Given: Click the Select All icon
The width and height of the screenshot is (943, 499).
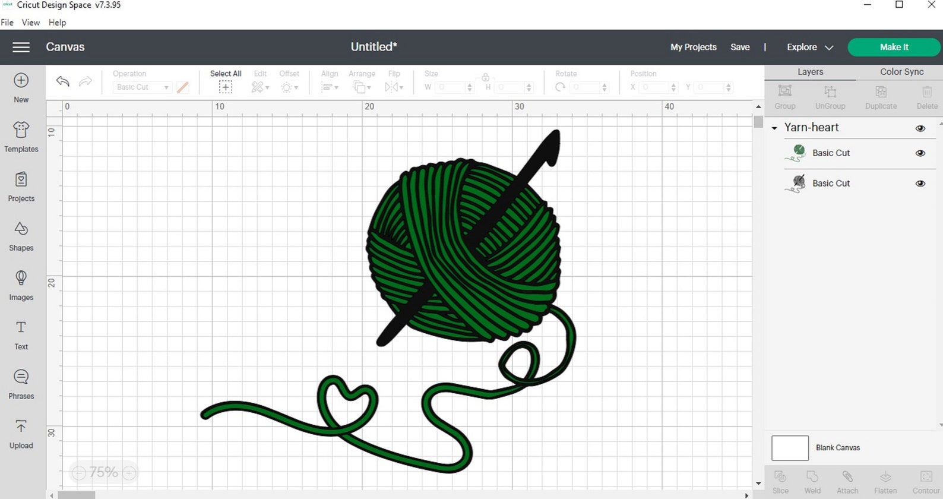Looking at the screenshot, I should (x=226, y=87).
